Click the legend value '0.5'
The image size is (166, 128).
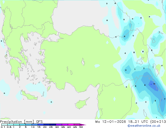tap(9, 127)
